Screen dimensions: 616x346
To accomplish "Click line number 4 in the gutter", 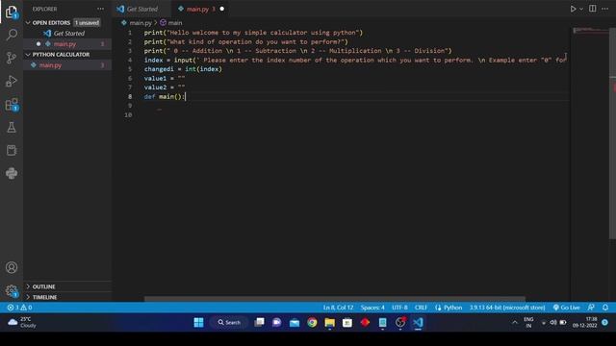I will coord(130,60).
